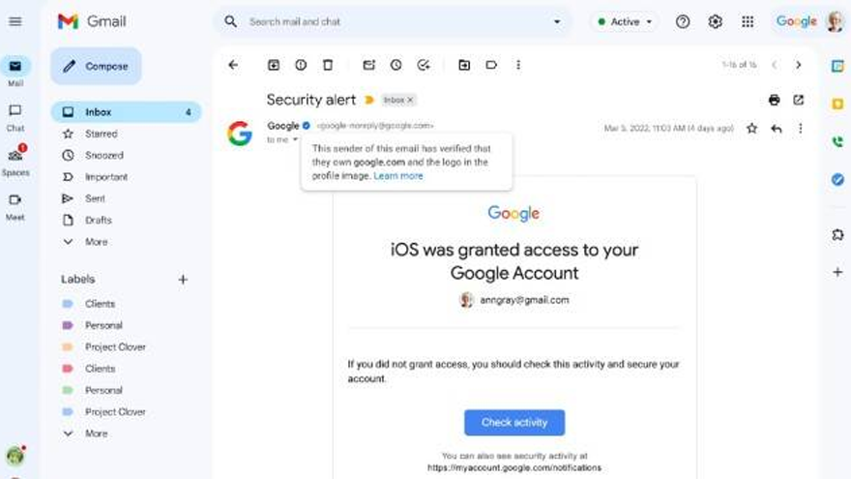Star the Security alert email
Viewport: 851px width, 479px height.
[752, 128]
